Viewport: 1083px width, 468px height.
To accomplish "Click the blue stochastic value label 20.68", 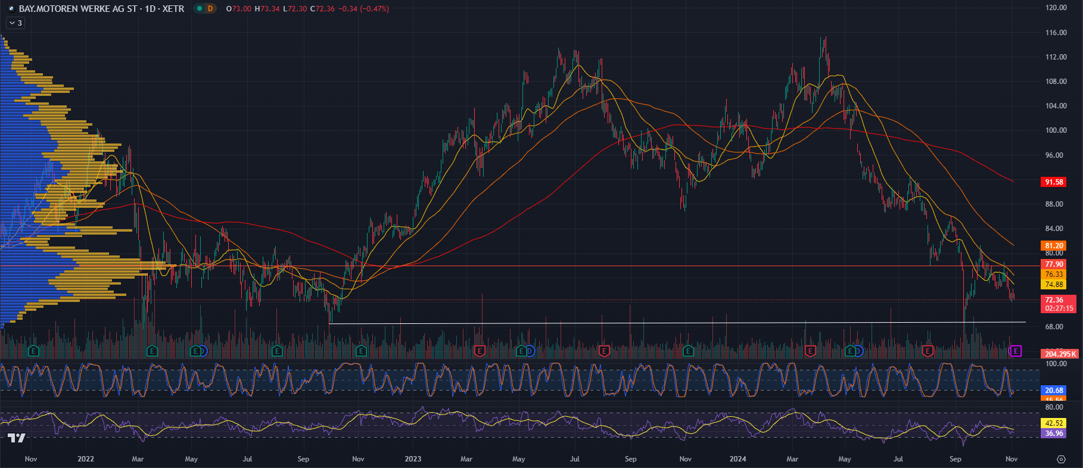I will pos(1054,391).
